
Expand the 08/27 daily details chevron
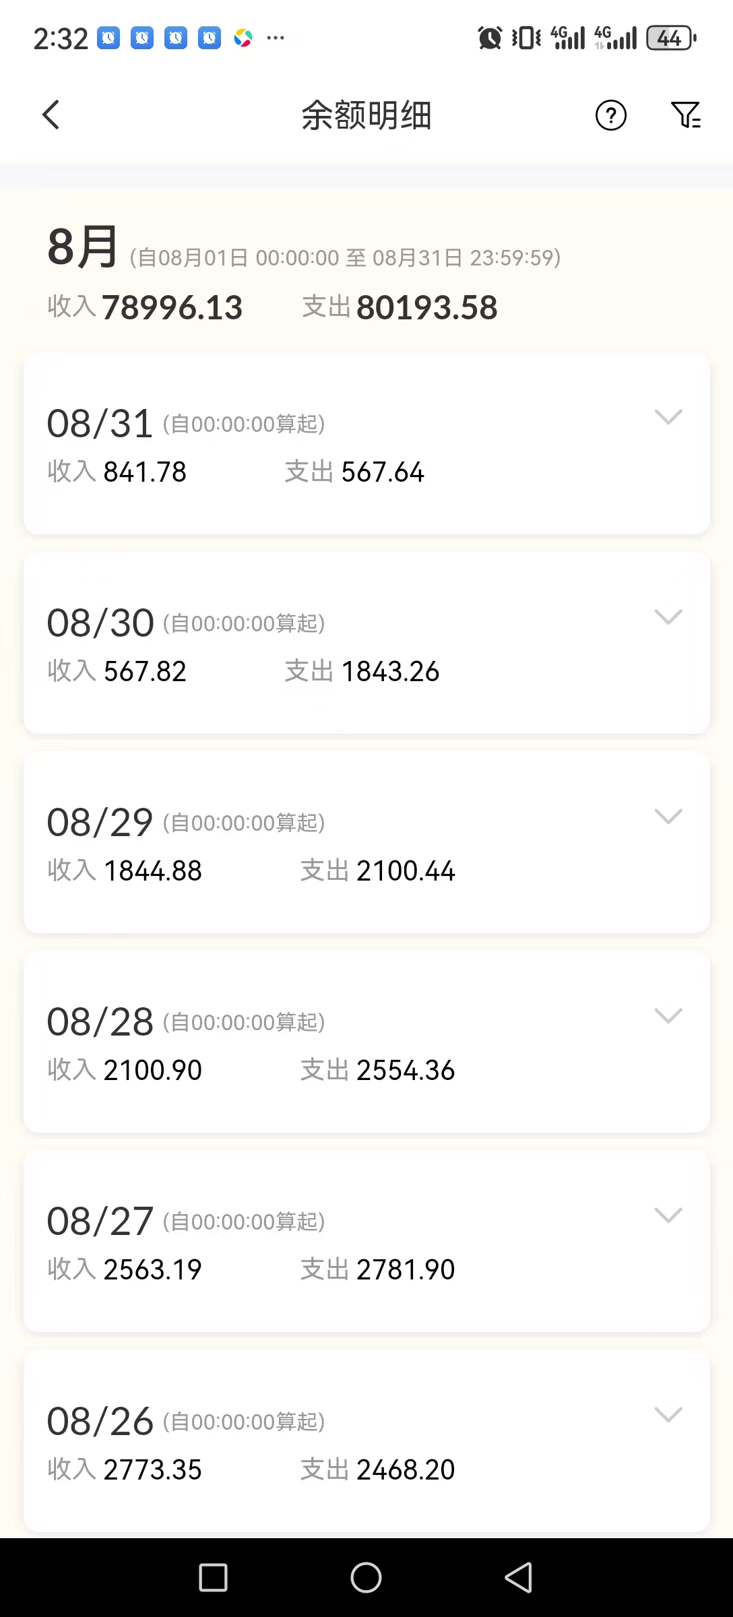668,1215
